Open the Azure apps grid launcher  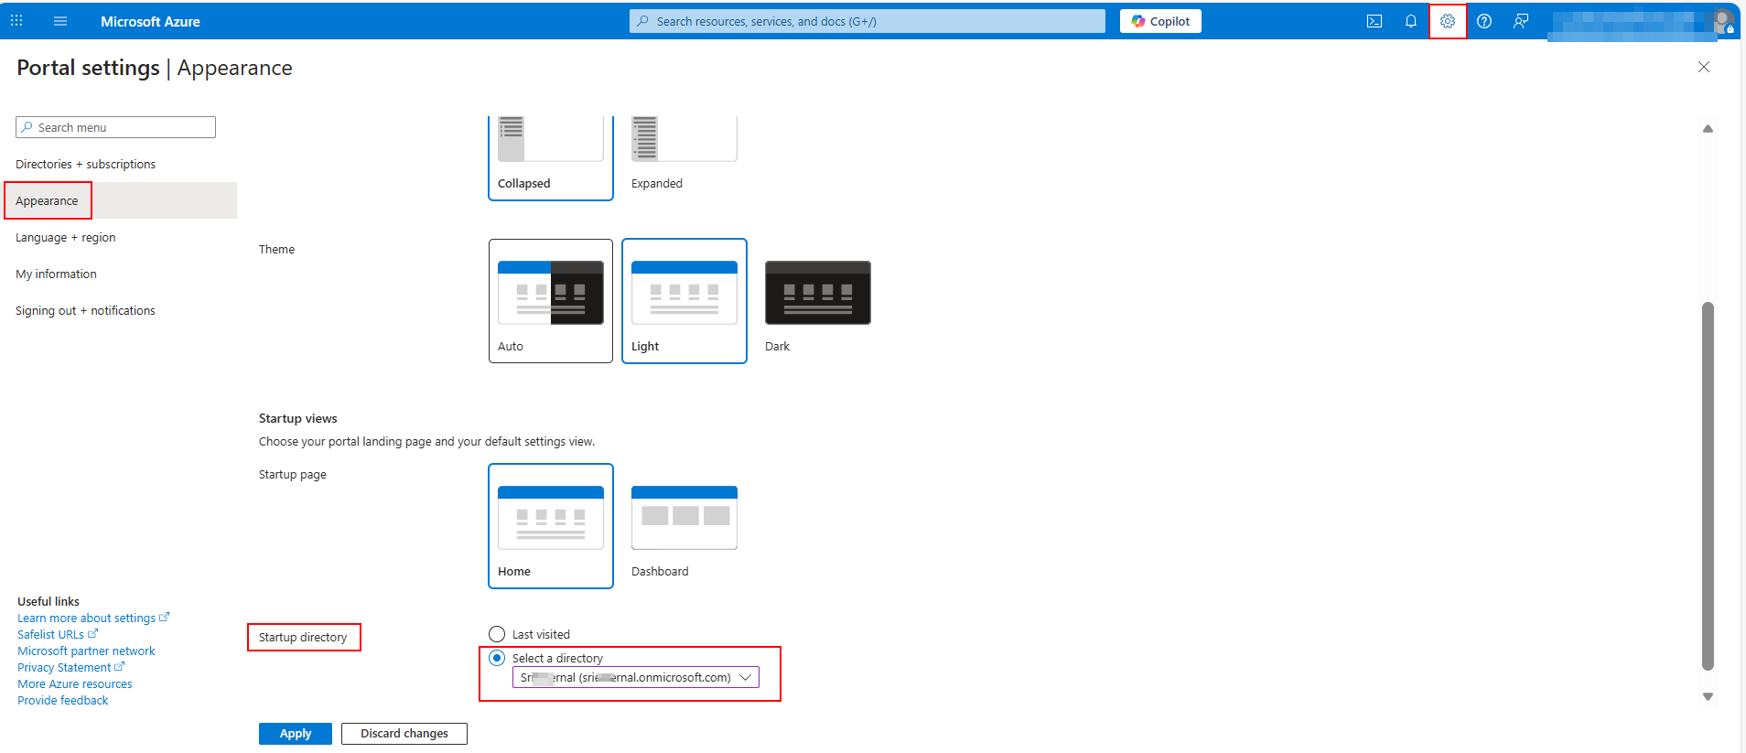(x=16, y=20)
